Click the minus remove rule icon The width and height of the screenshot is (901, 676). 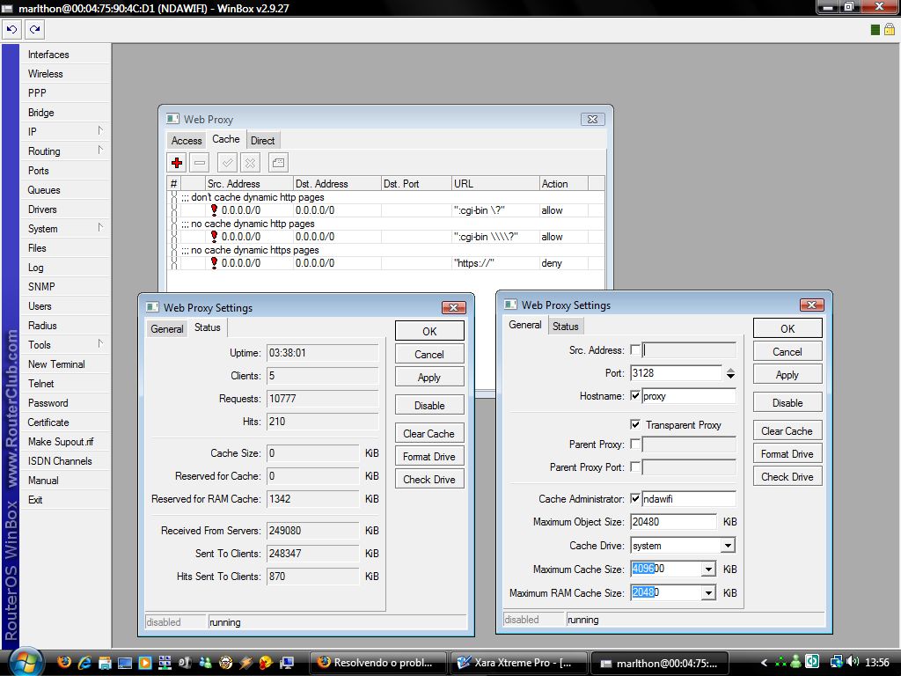[x=200, y=163]
